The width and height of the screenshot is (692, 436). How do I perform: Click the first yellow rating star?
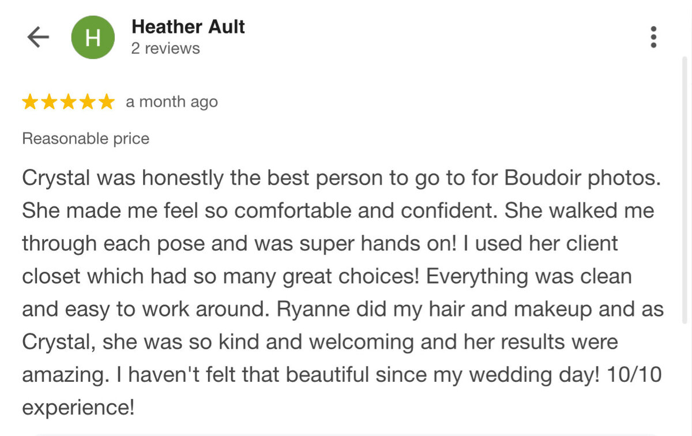[x=31, y=103]
